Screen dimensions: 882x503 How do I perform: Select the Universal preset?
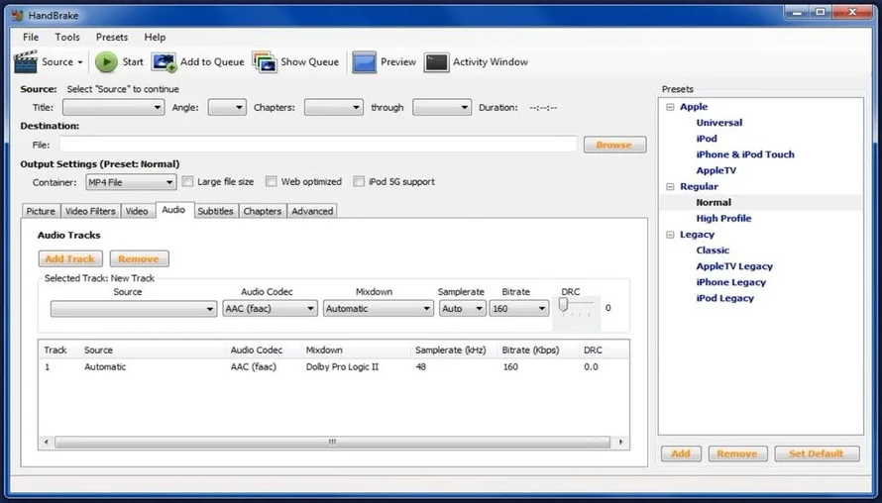(x=719, y=123)
